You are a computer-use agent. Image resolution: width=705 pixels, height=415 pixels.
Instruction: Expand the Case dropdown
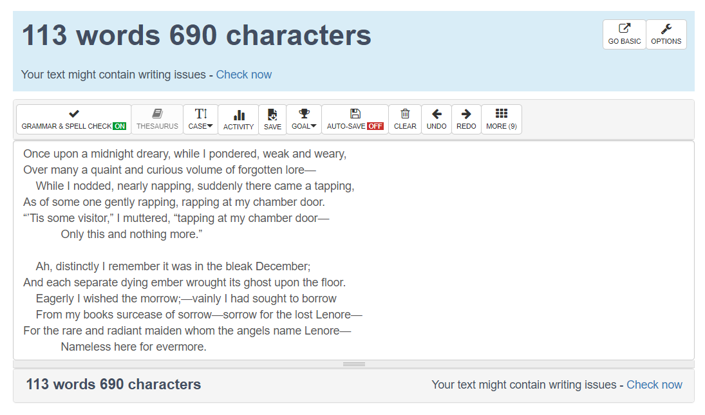(200, 120)
